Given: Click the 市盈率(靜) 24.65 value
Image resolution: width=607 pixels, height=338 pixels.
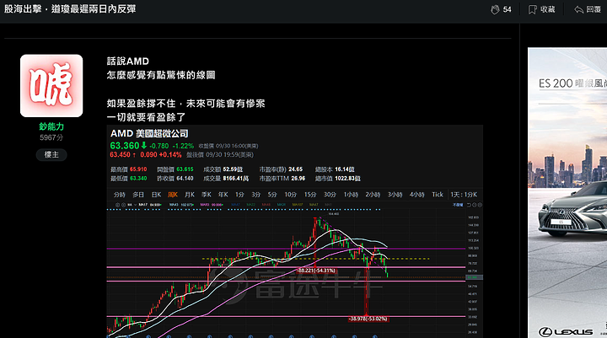Looking at the screenshot, I should (295, 169).
